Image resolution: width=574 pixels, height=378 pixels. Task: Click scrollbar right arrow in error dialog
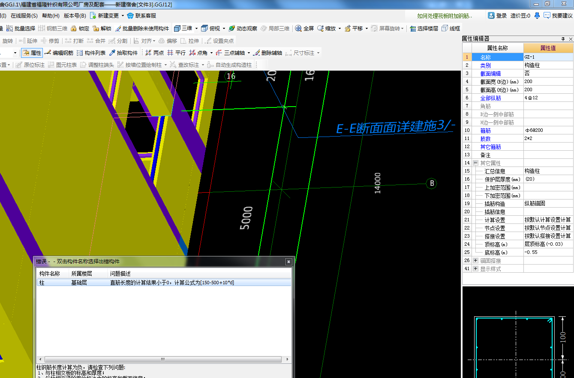point(288,360)
